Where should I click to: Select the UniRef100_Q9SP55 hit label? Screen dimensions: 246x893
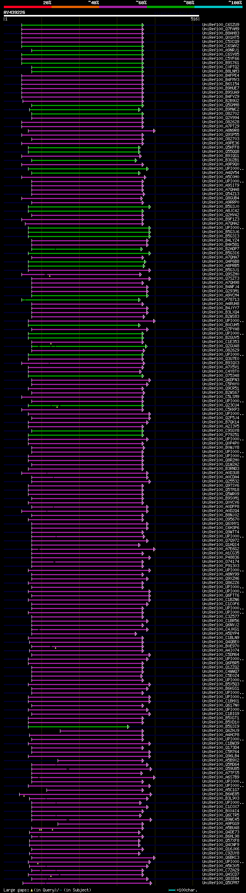221,135
